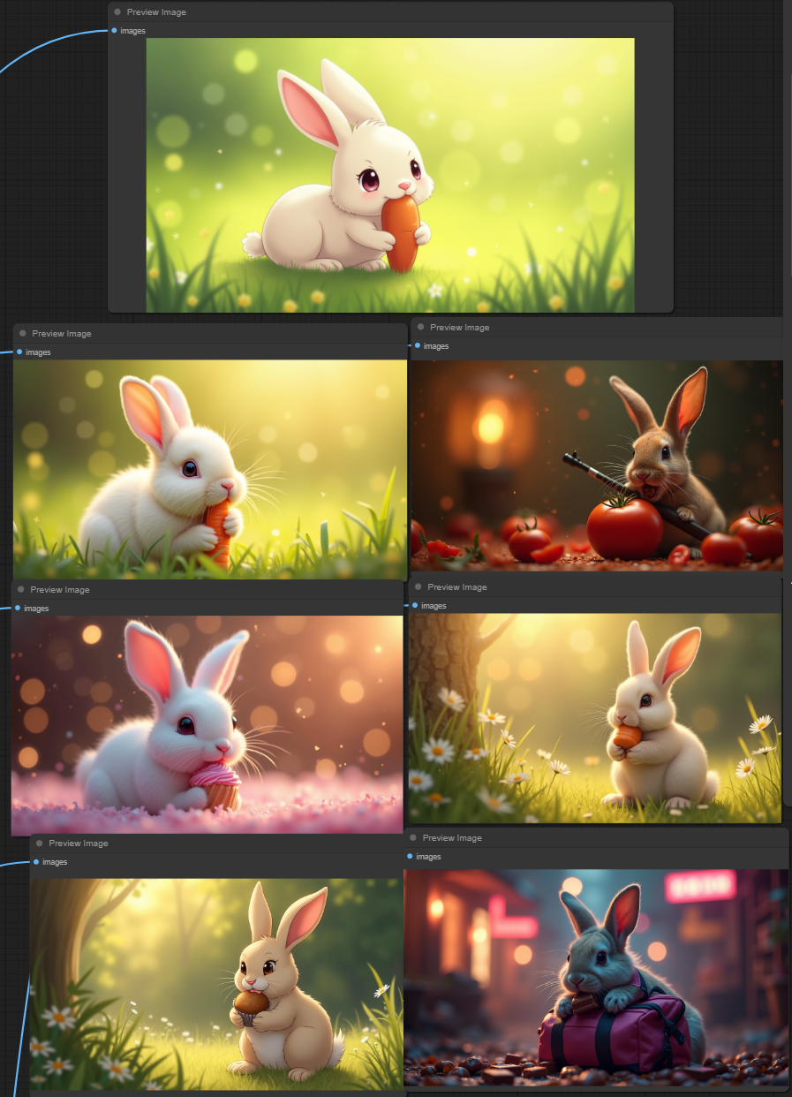Click images input port on pink cupcake bunny node

18,609
